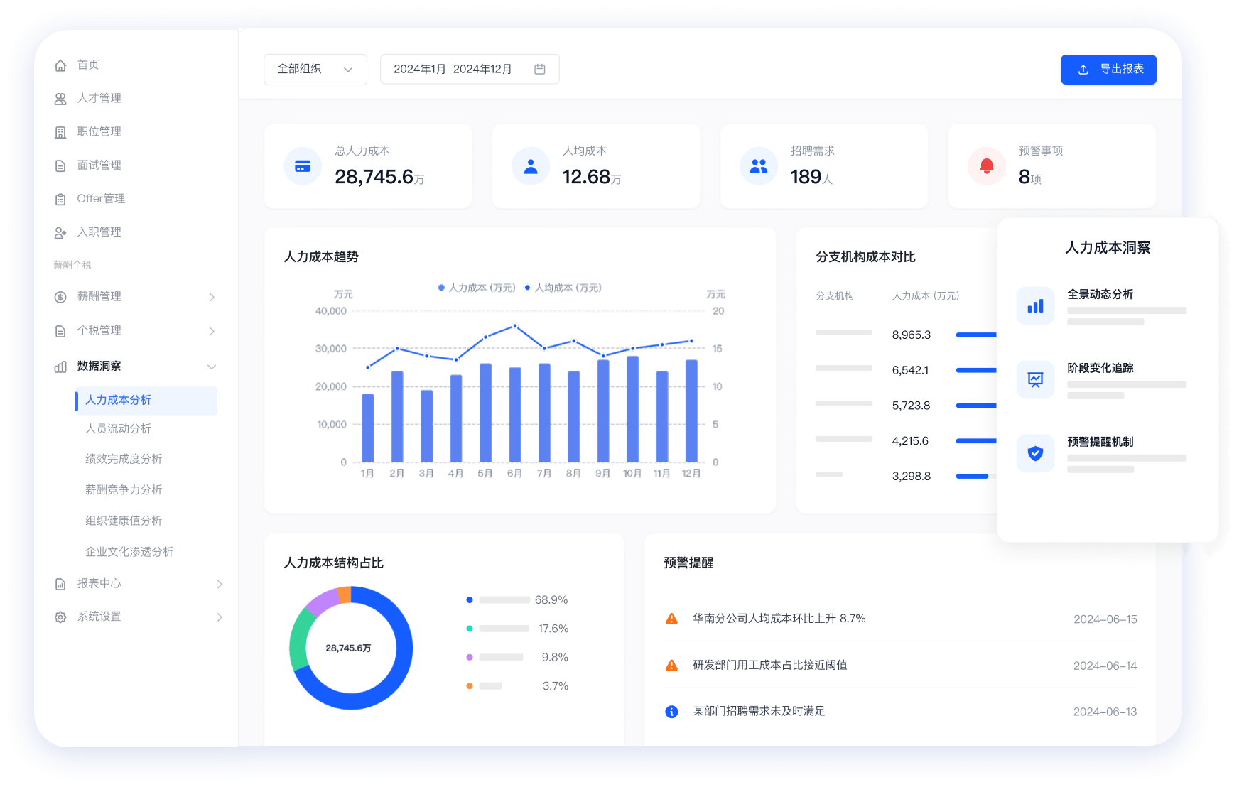Select 人力成本分析 in the sidebar
The height and width of the screenshot is (787, 1244).
[146, 401]
